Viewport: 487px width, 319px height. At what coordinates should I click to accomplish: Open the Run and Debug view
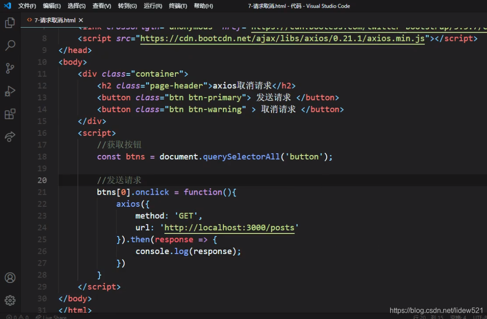10,91
